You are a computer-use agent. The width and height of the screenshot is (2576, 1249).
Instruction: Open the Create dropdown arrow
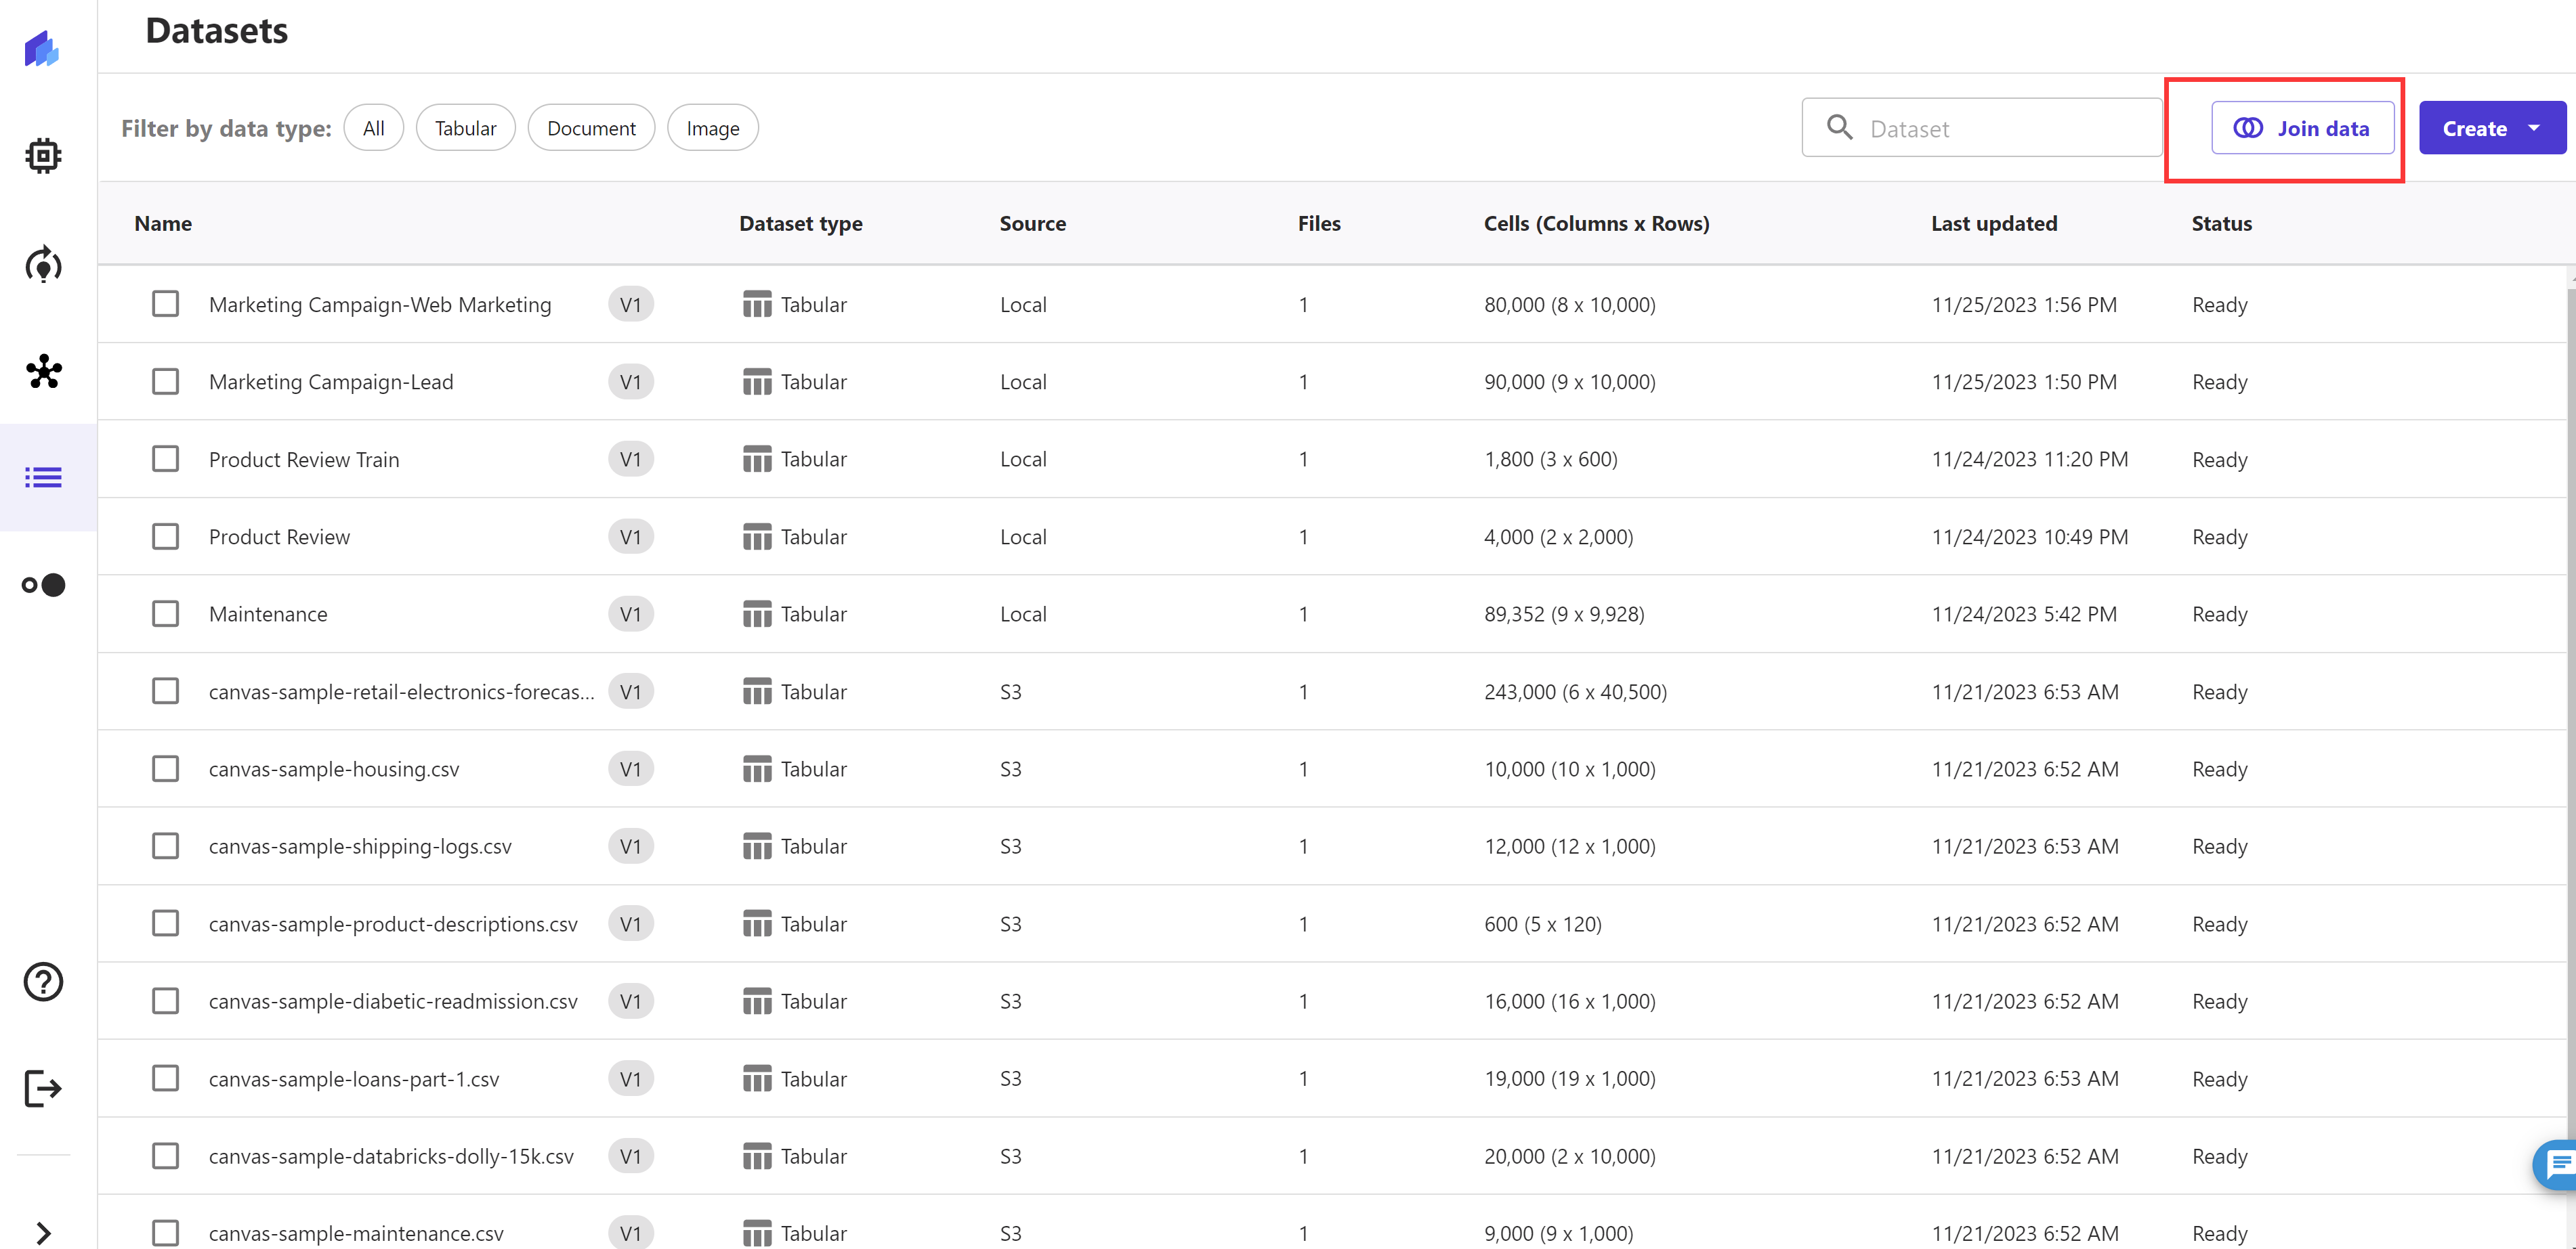(x=2534, y=128)
